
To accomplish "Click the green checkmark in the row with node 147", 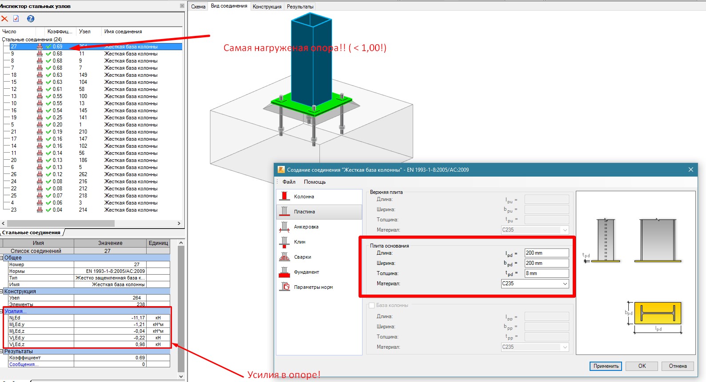I will pos(48,139).
